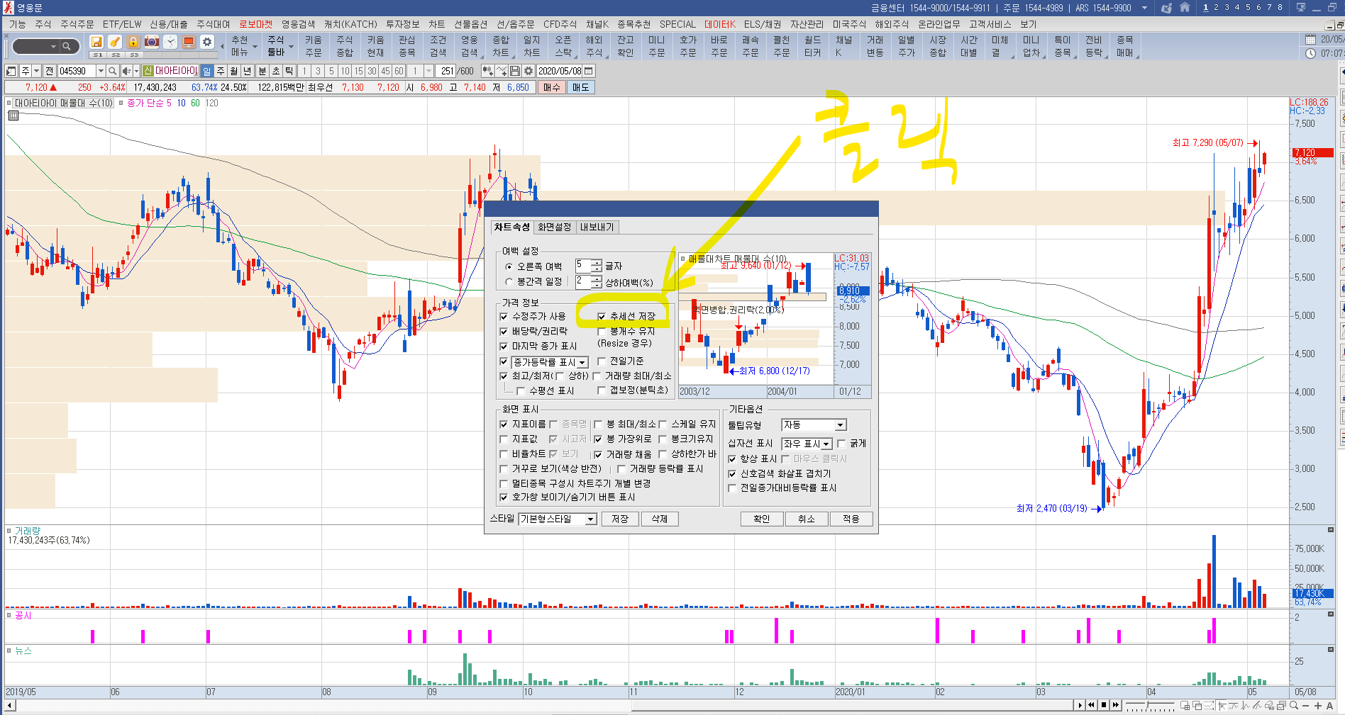Click the chart play button
Image resolution: width=1345 pixels, height=715 pixels.
click(x=1080, y=705)
